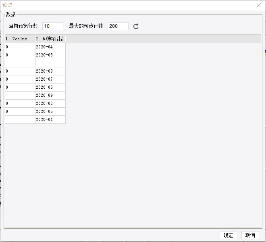This screenshot has height=242, width=266.
Task: Click the 0 cell beside 2020-05
Action: coord(20,111)
